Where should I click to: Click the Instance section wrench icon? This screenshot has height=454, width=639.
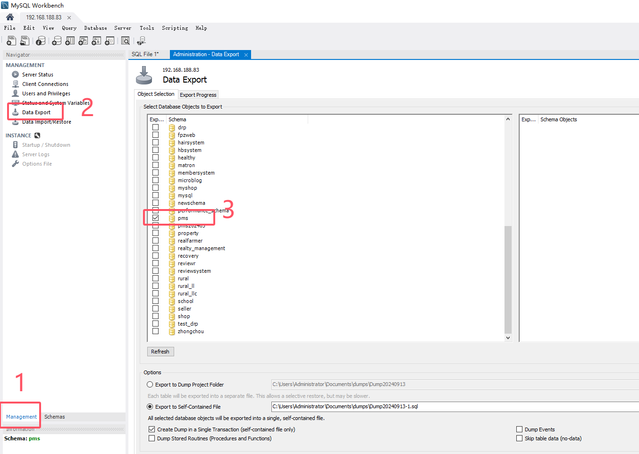(x=37, y=135)
